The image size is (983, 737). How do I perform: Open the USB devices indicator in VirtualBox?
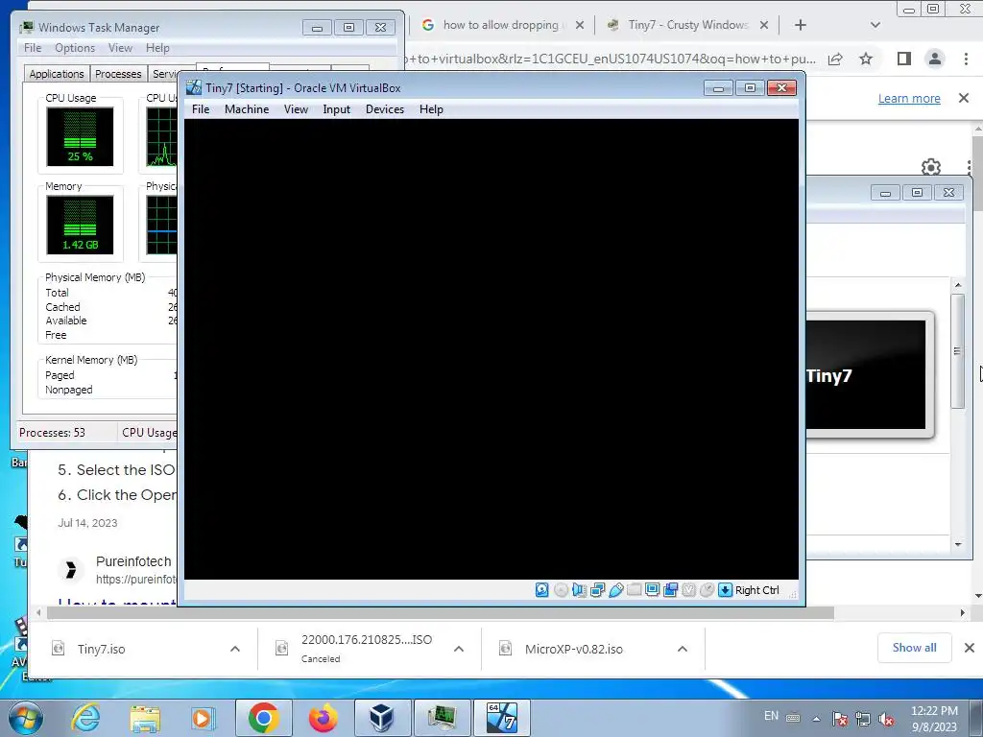coord(615,590)
